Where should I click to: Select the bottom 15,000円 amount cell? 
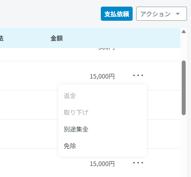tap(102, 164)
